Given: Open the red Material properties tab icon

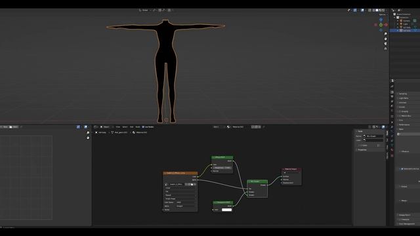Looking at the screenshot, I should coord(392,150).
